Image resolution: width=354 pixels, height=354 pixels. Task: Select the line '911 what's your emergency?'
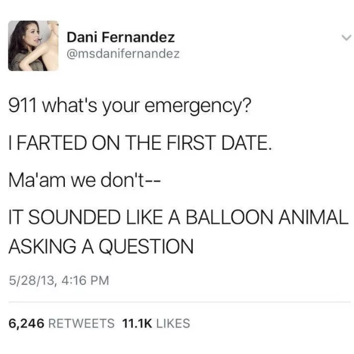[130, 106]
